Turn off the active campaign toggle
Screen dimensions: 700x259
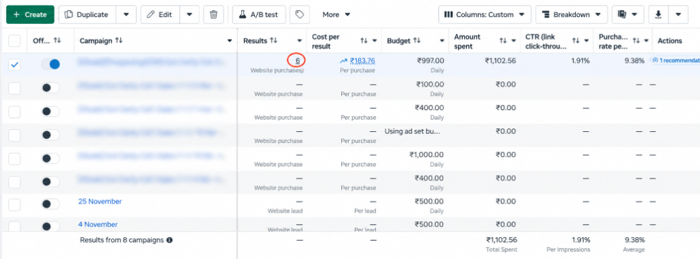click(x=51, y=64)
